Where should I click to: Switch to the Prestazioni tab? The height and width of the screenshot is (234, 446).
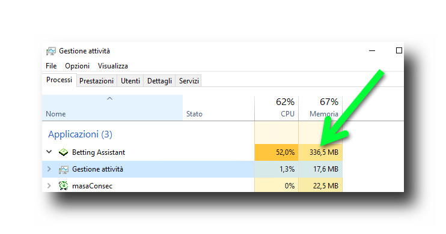96,81
